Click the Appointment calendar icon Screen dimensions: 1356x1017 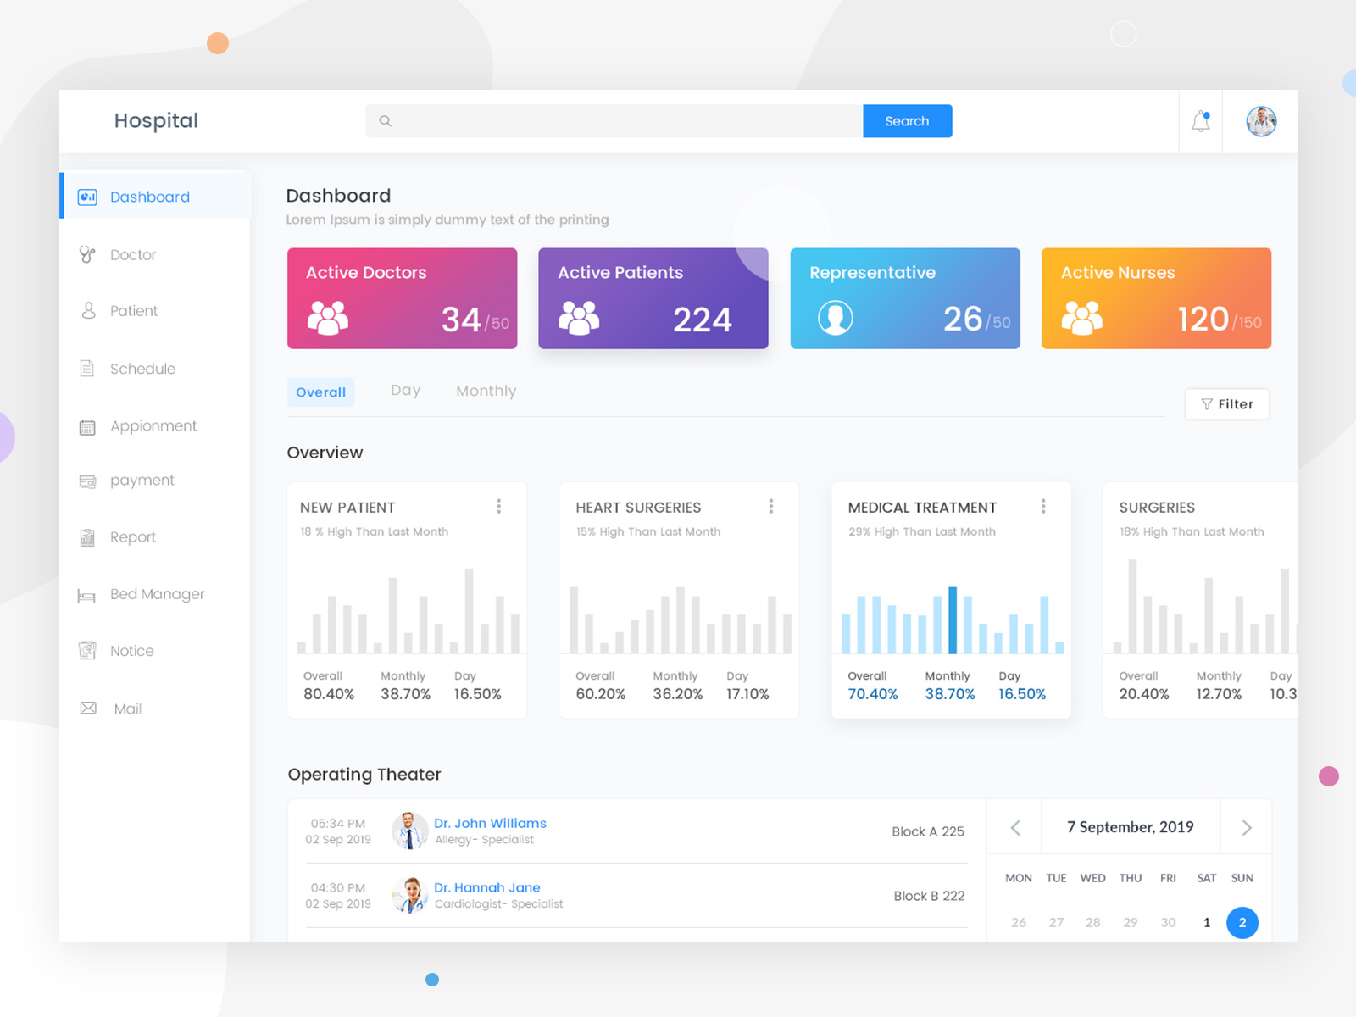tap(87, 426)
